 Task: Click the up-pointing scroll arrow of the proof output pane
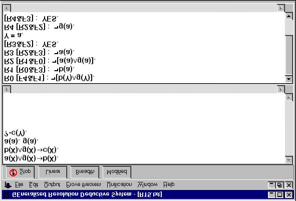point(289,16)
